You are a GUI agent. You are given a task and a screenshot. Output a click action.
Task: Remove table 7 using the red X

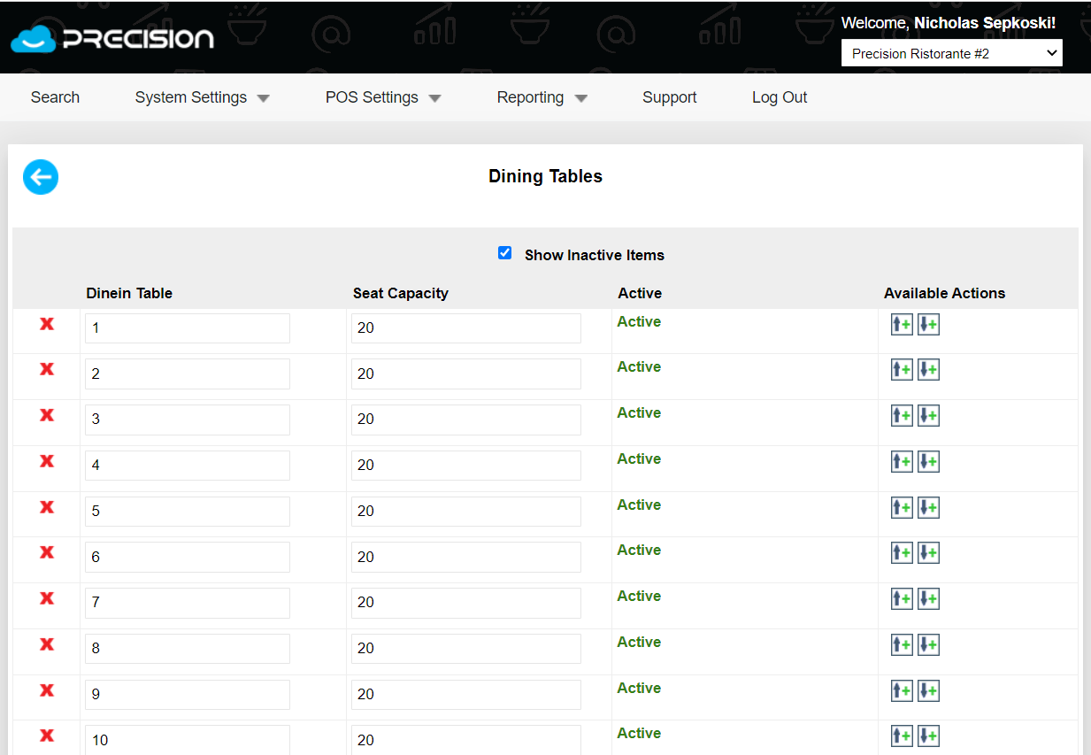point(47,598)
